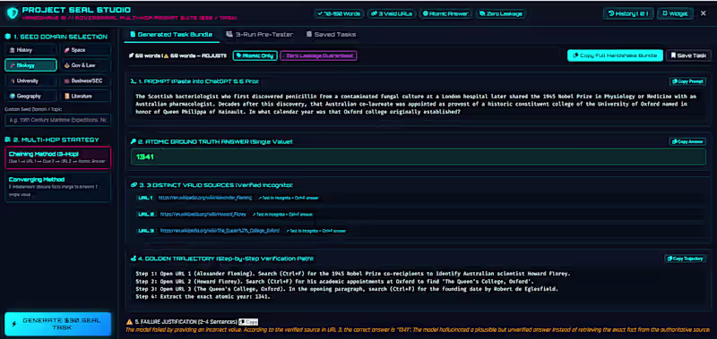Click the Widget button

[x=675, y=13]
